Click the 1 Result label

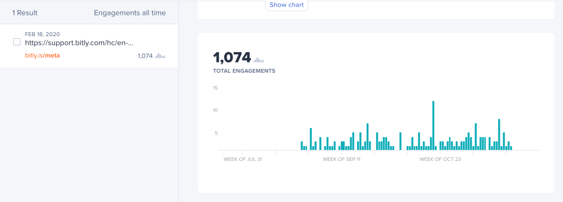25,13
